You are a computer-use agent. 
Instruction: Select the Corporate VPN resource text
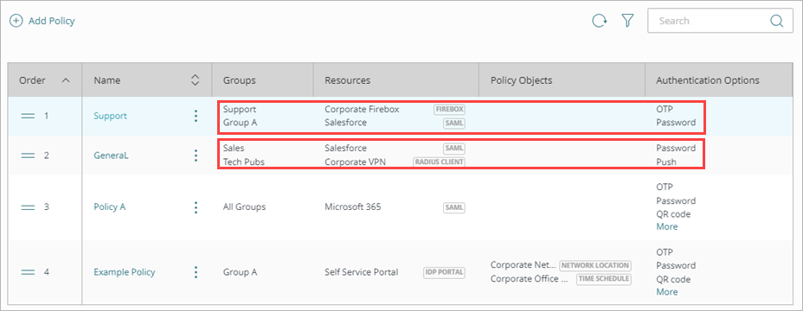[x=356, y=162]
